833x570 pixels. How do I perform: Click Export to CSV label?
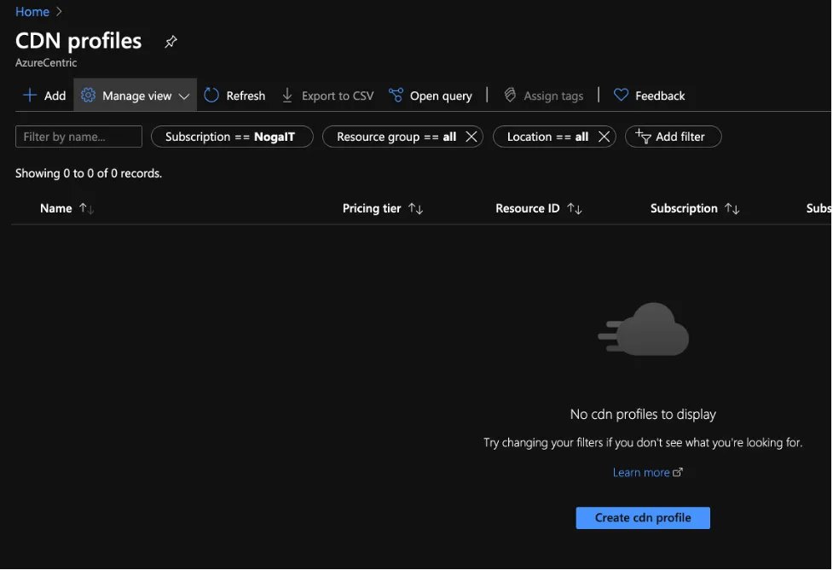point(338,96)
